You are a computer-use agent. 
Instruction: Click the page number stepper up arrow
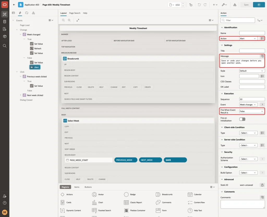pyautogui.click(x=183, y=3)
